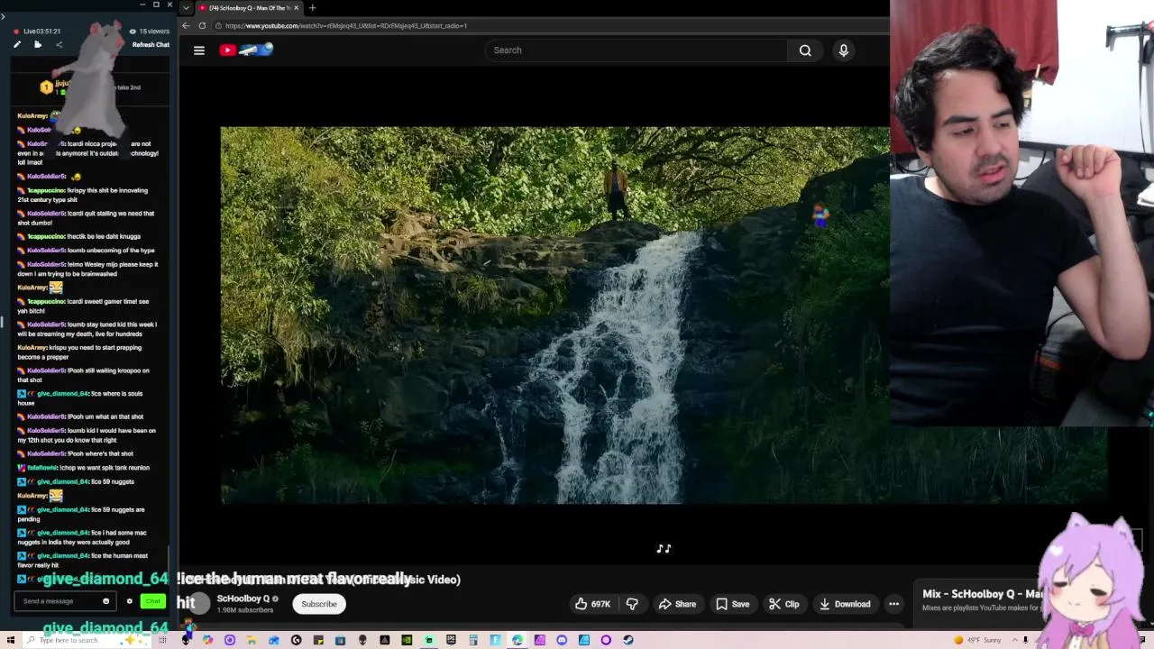
Task: Open a new browser tab
Action: (312, 8)
